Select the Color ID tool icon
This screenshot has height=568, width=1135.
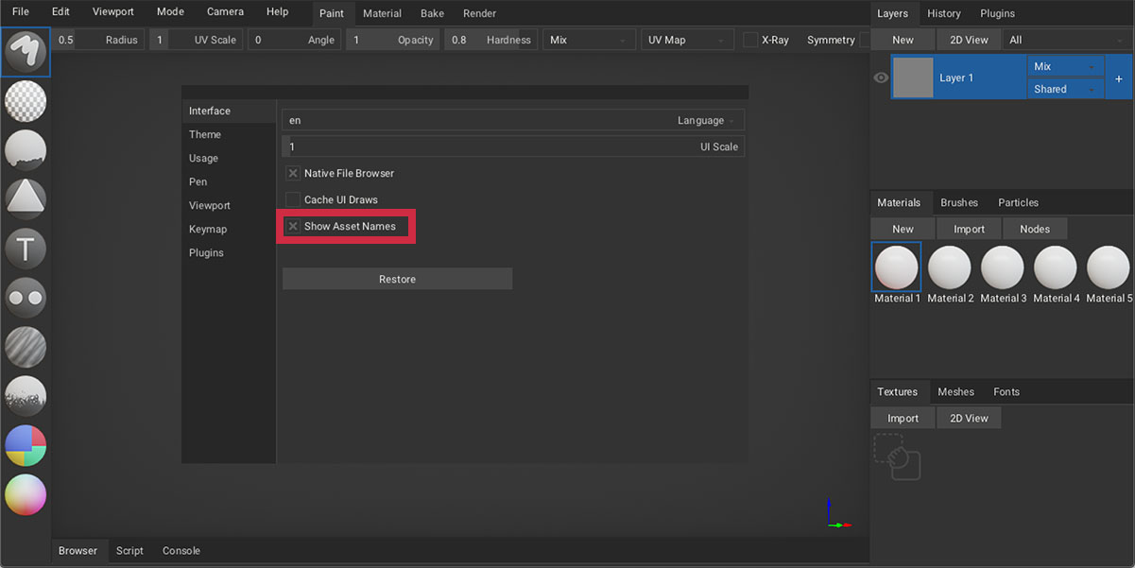pos(26,445)
